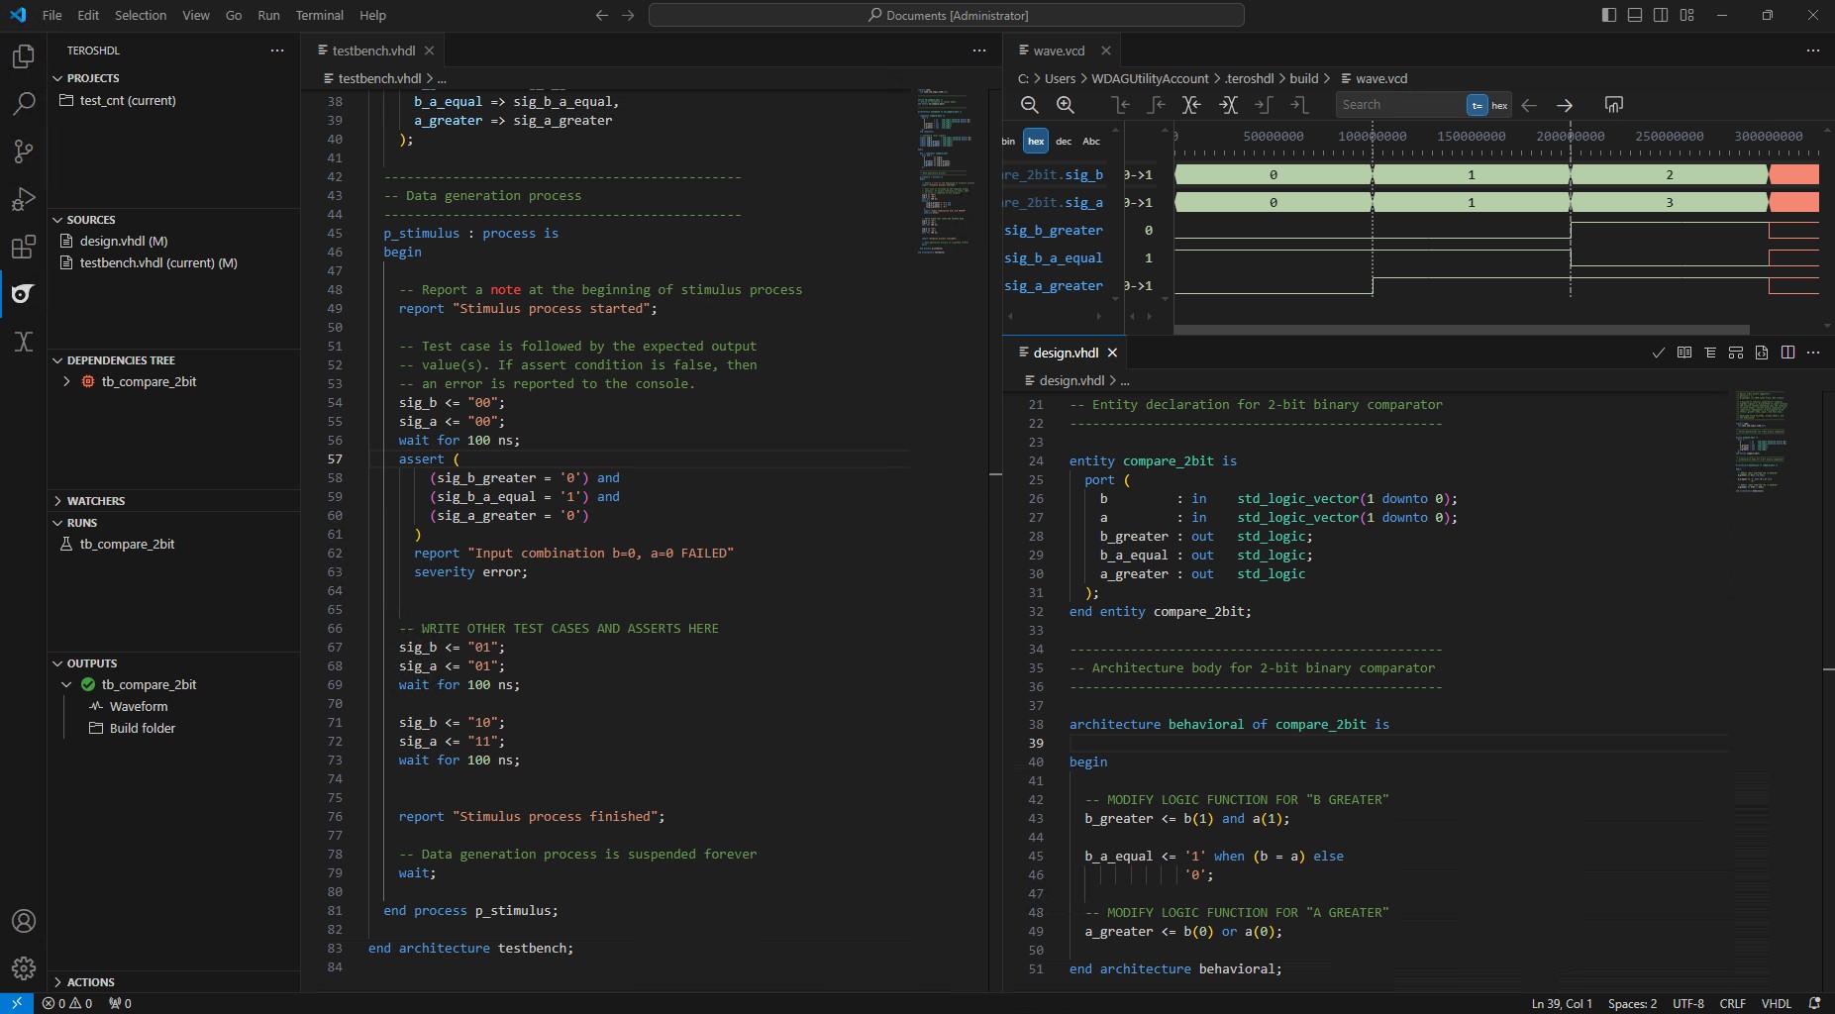Collapse the OUTPUTS section
This screenshot has height=1014, width=1835.
[x=173, y=663]
